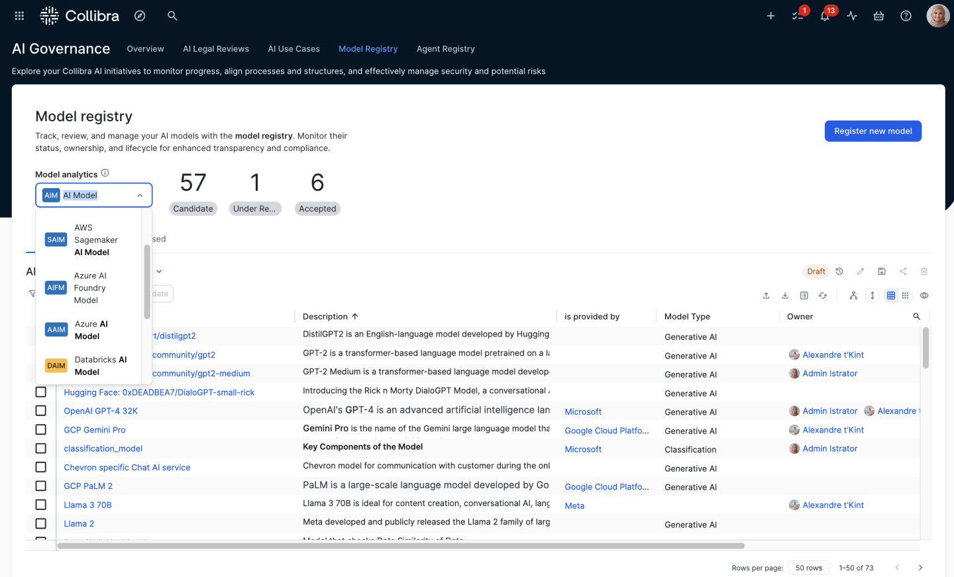This screenshot has width=954, height=577.
Task: Click the view history clock icon
Action: pos(839,272)
